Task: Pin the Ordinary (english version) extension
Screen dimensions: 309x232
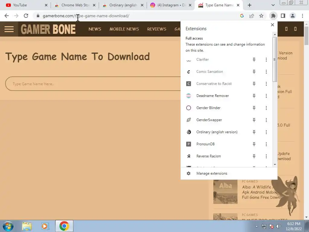Action: (x=254, y=132)
